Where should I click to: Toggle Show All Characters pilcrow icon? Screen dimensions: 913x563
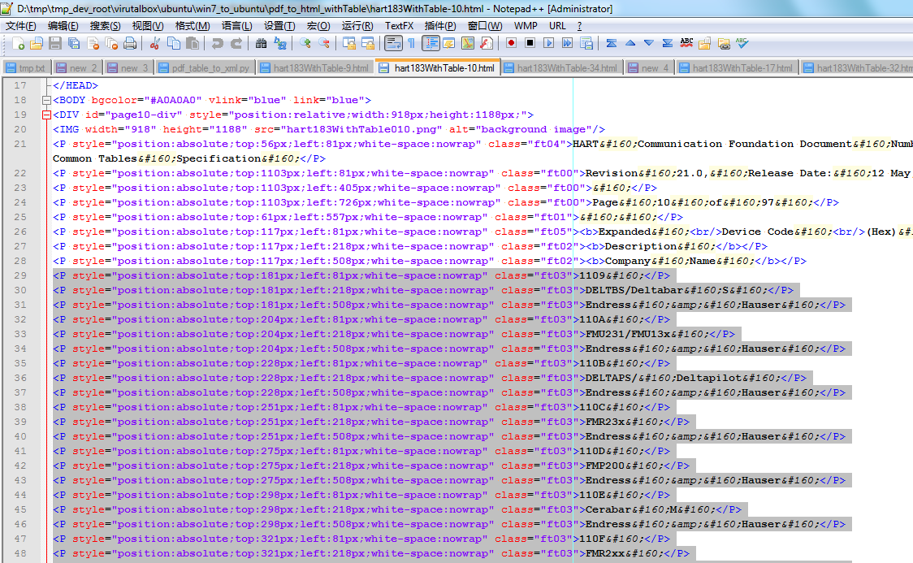tap(411, 44)
